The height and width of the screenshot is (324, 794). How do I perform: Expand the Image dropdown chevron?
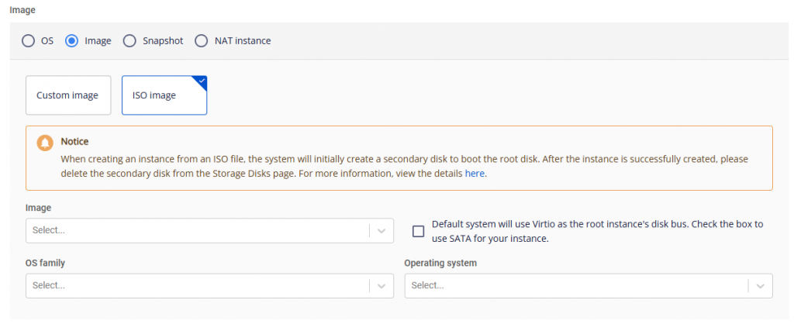(381, 230)
